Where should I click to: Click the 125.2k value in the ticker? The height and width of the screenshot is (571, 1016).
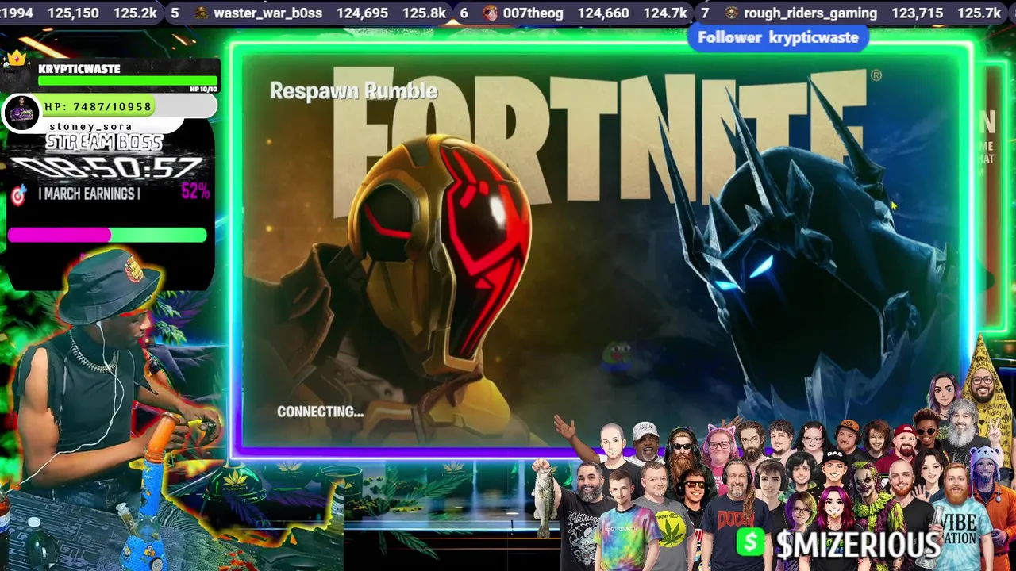click(x=135, y=13)
